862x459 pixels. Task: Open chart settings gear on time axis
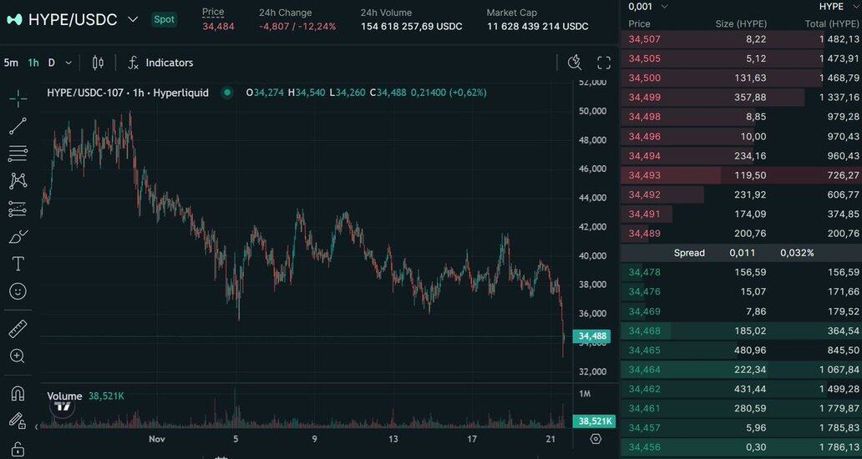pos(596,439)
